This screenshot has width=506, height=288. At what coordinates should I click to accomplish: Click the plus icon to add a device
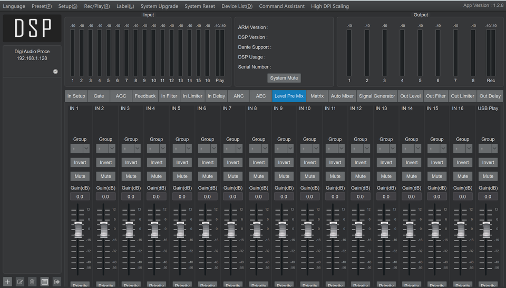click(7, 282)
